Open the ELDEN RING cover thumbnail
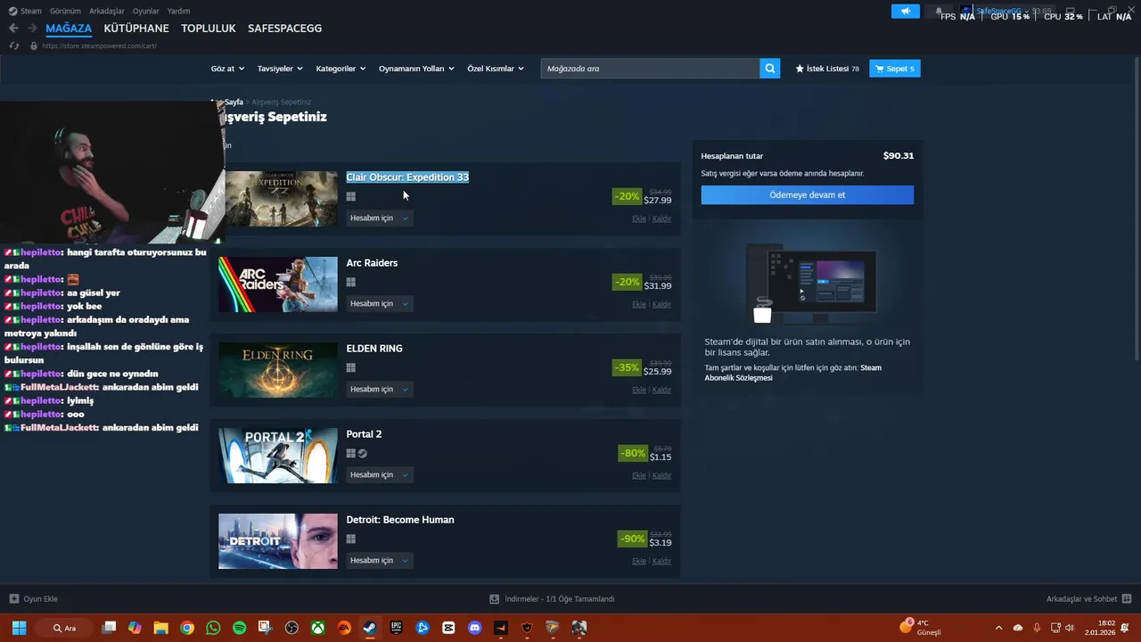 (x=278, y=370)
